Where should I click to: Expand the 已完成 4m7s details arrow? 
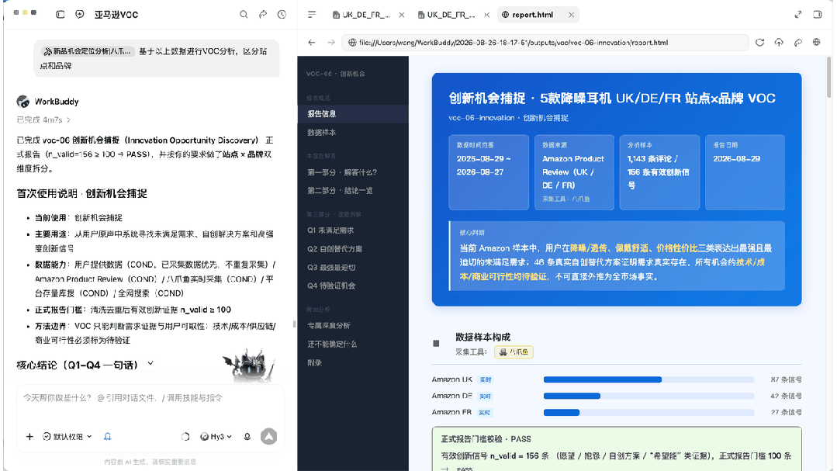[x=68, y=119]
